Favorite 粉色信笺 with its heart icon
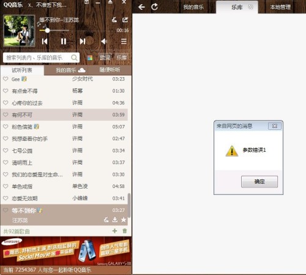 6,127
